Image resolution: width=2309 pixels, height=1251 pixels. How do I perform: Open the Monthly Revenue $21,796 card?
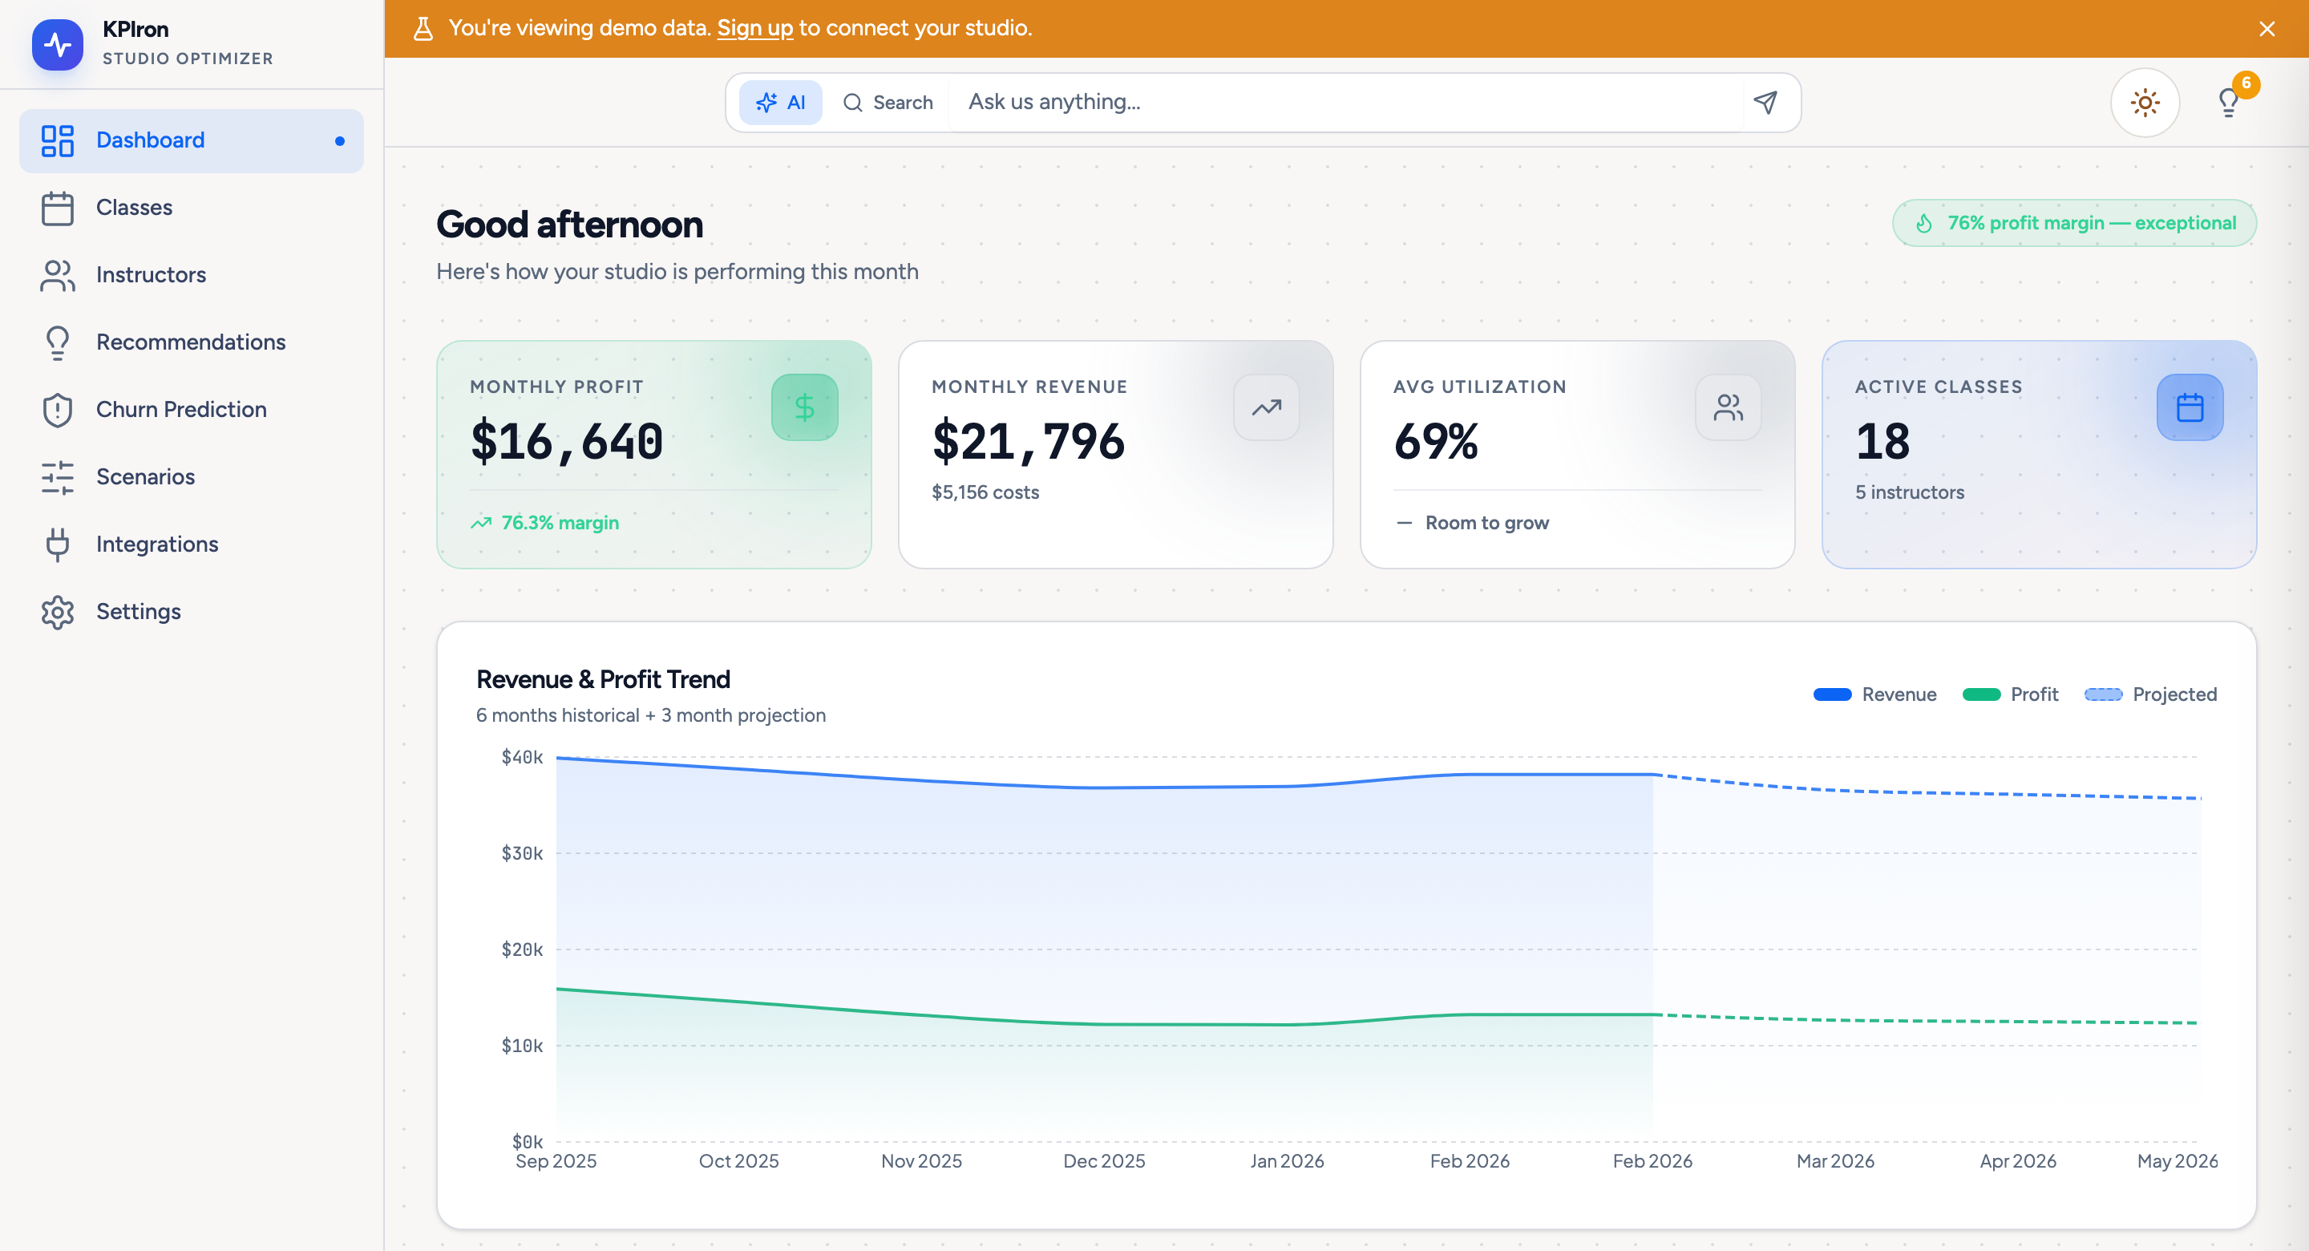pyautogui.click(x=1115, y=455)
